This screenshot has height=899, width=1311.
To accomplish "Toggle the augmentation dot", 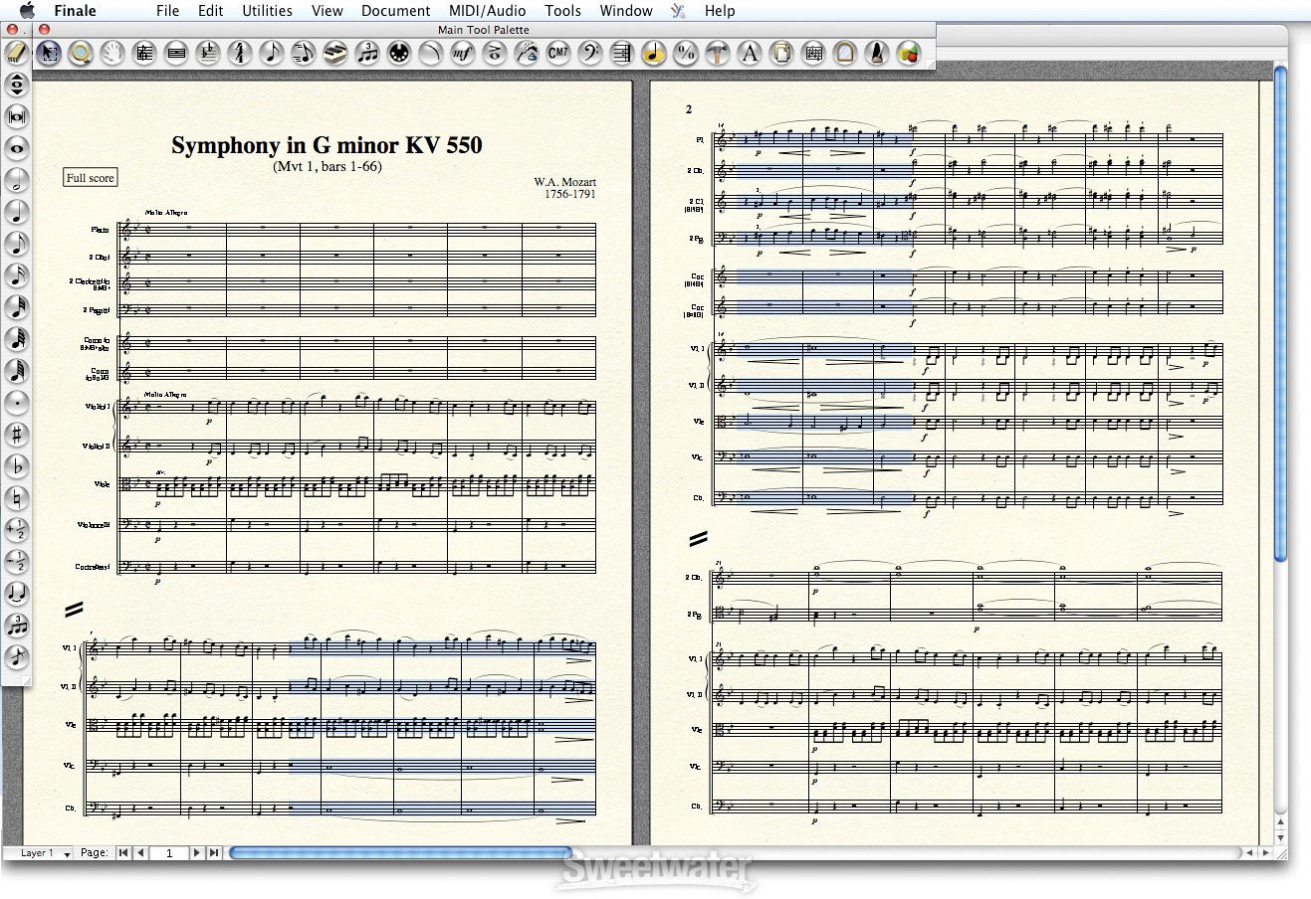I will pyautogui.click(x=17, y=403).
